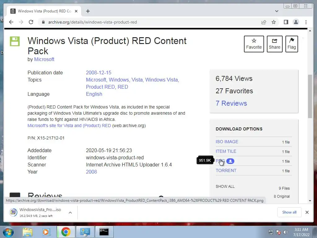Image resolution: width=317 pixels, height=238 pixels.
Task: Open Chrome three-dot menu
Action: pyautogui.click(x=306, y=22)
